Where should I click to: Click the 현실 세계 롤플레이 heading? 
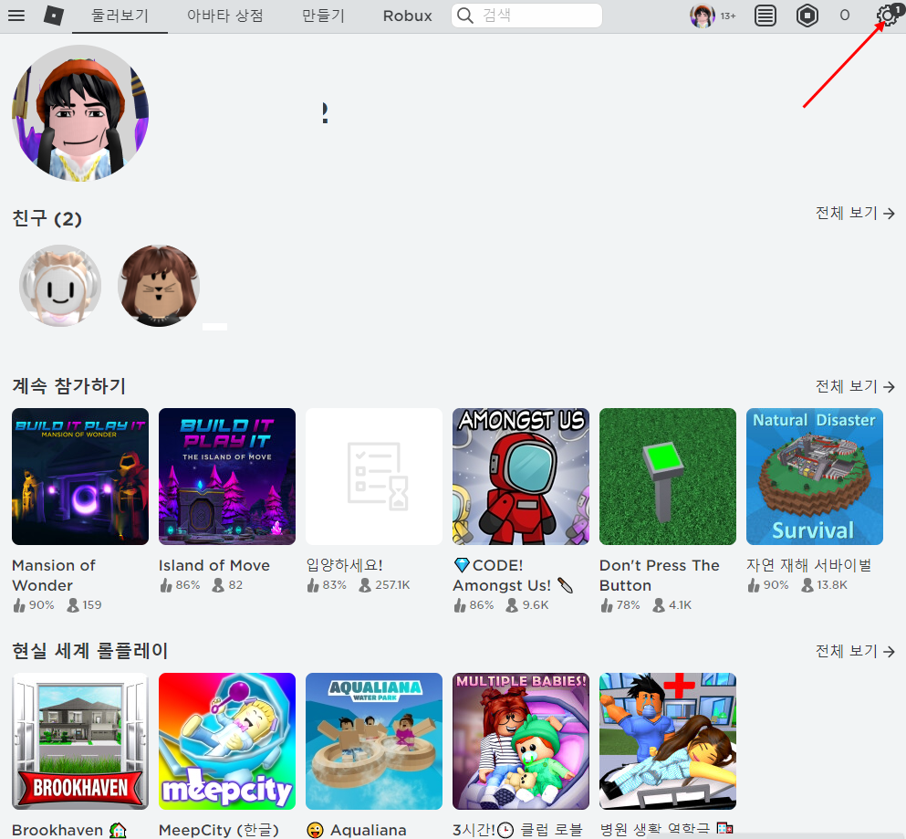pos(90,651)
